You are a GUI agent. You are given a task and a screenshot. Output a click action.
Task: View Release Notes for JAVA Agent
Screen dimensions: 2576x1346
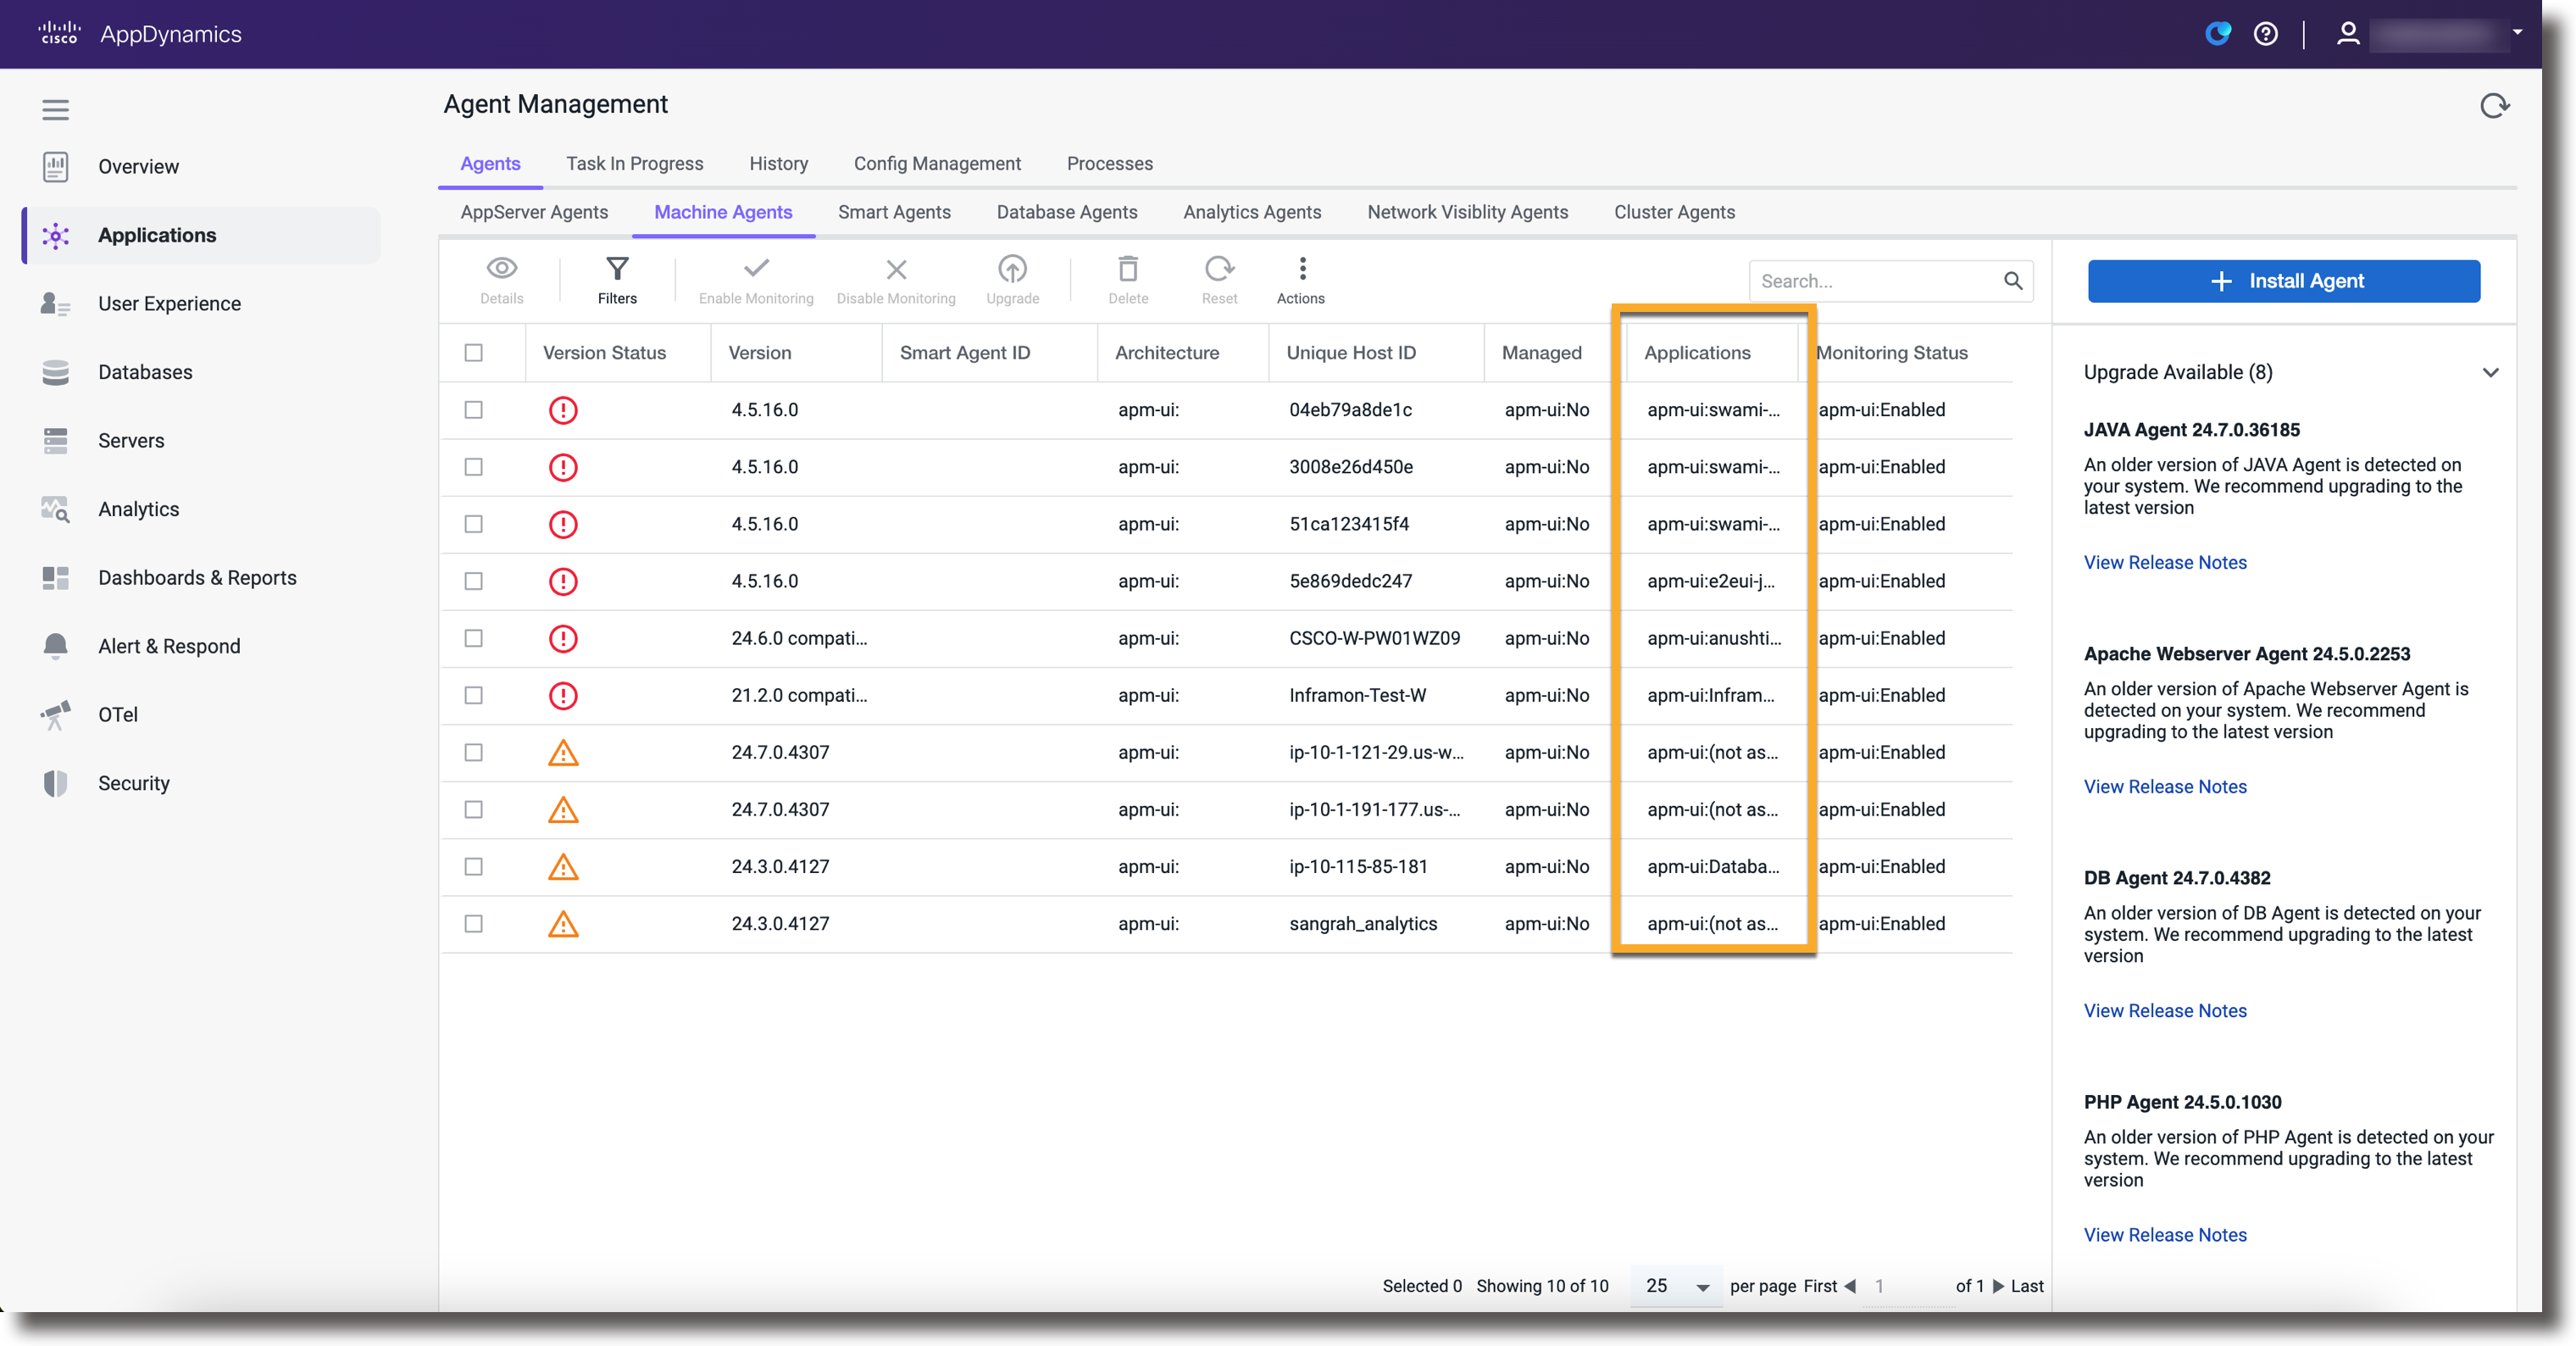(2165, 563)
